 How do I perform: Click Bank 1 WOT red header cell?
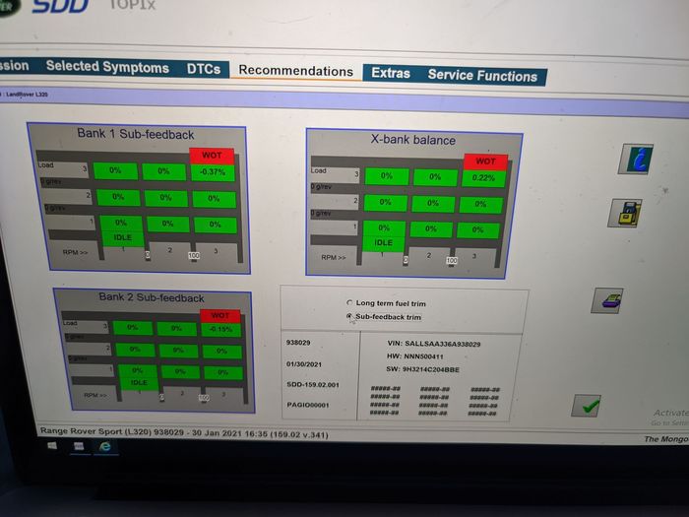tap(212, 156)
